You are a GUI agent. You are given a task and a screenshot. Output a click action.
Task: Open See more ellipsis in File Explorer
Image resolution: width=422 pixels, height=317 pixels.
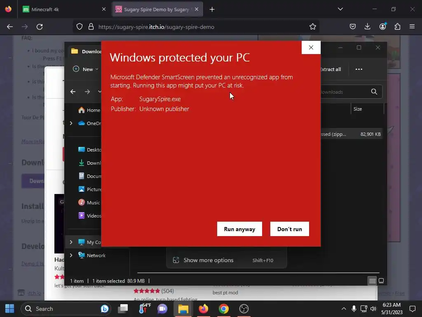pyautogui.click(x=359, y=69)
